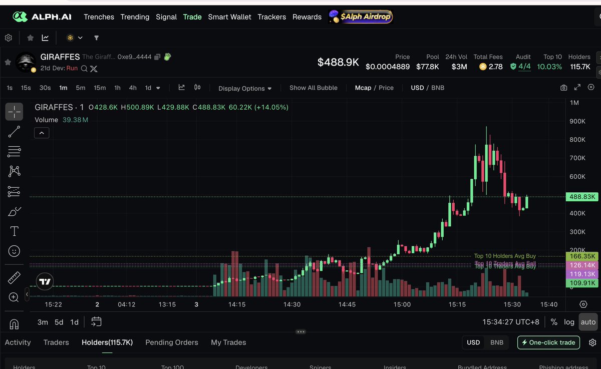Screen dimensions: 601x369
Task: Select the forecast and measurement tool
Action: coord(14,191)
